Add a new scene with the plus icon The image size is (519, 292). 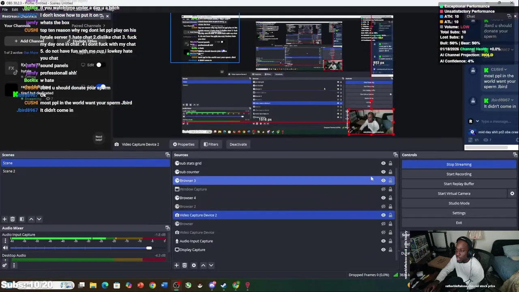pos(4,219)
